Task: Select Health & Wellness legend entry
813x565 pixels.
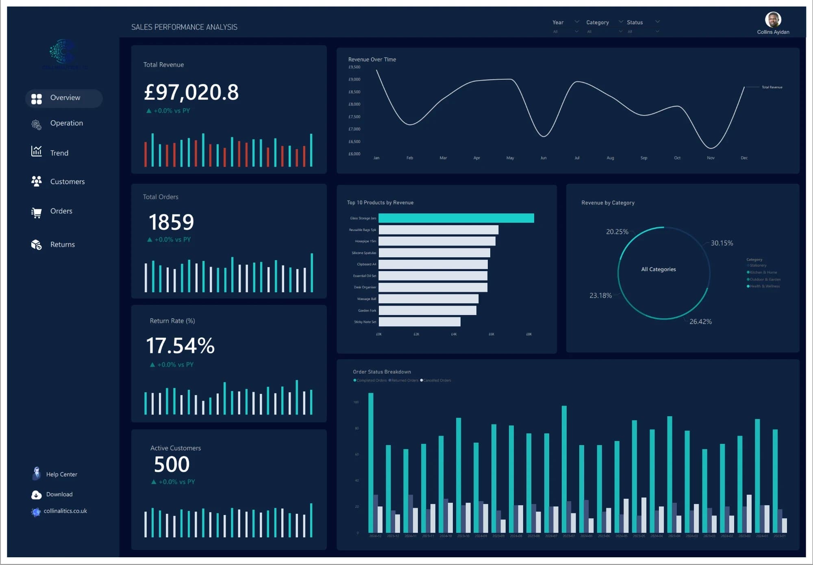Action: (x=763, y=286)
